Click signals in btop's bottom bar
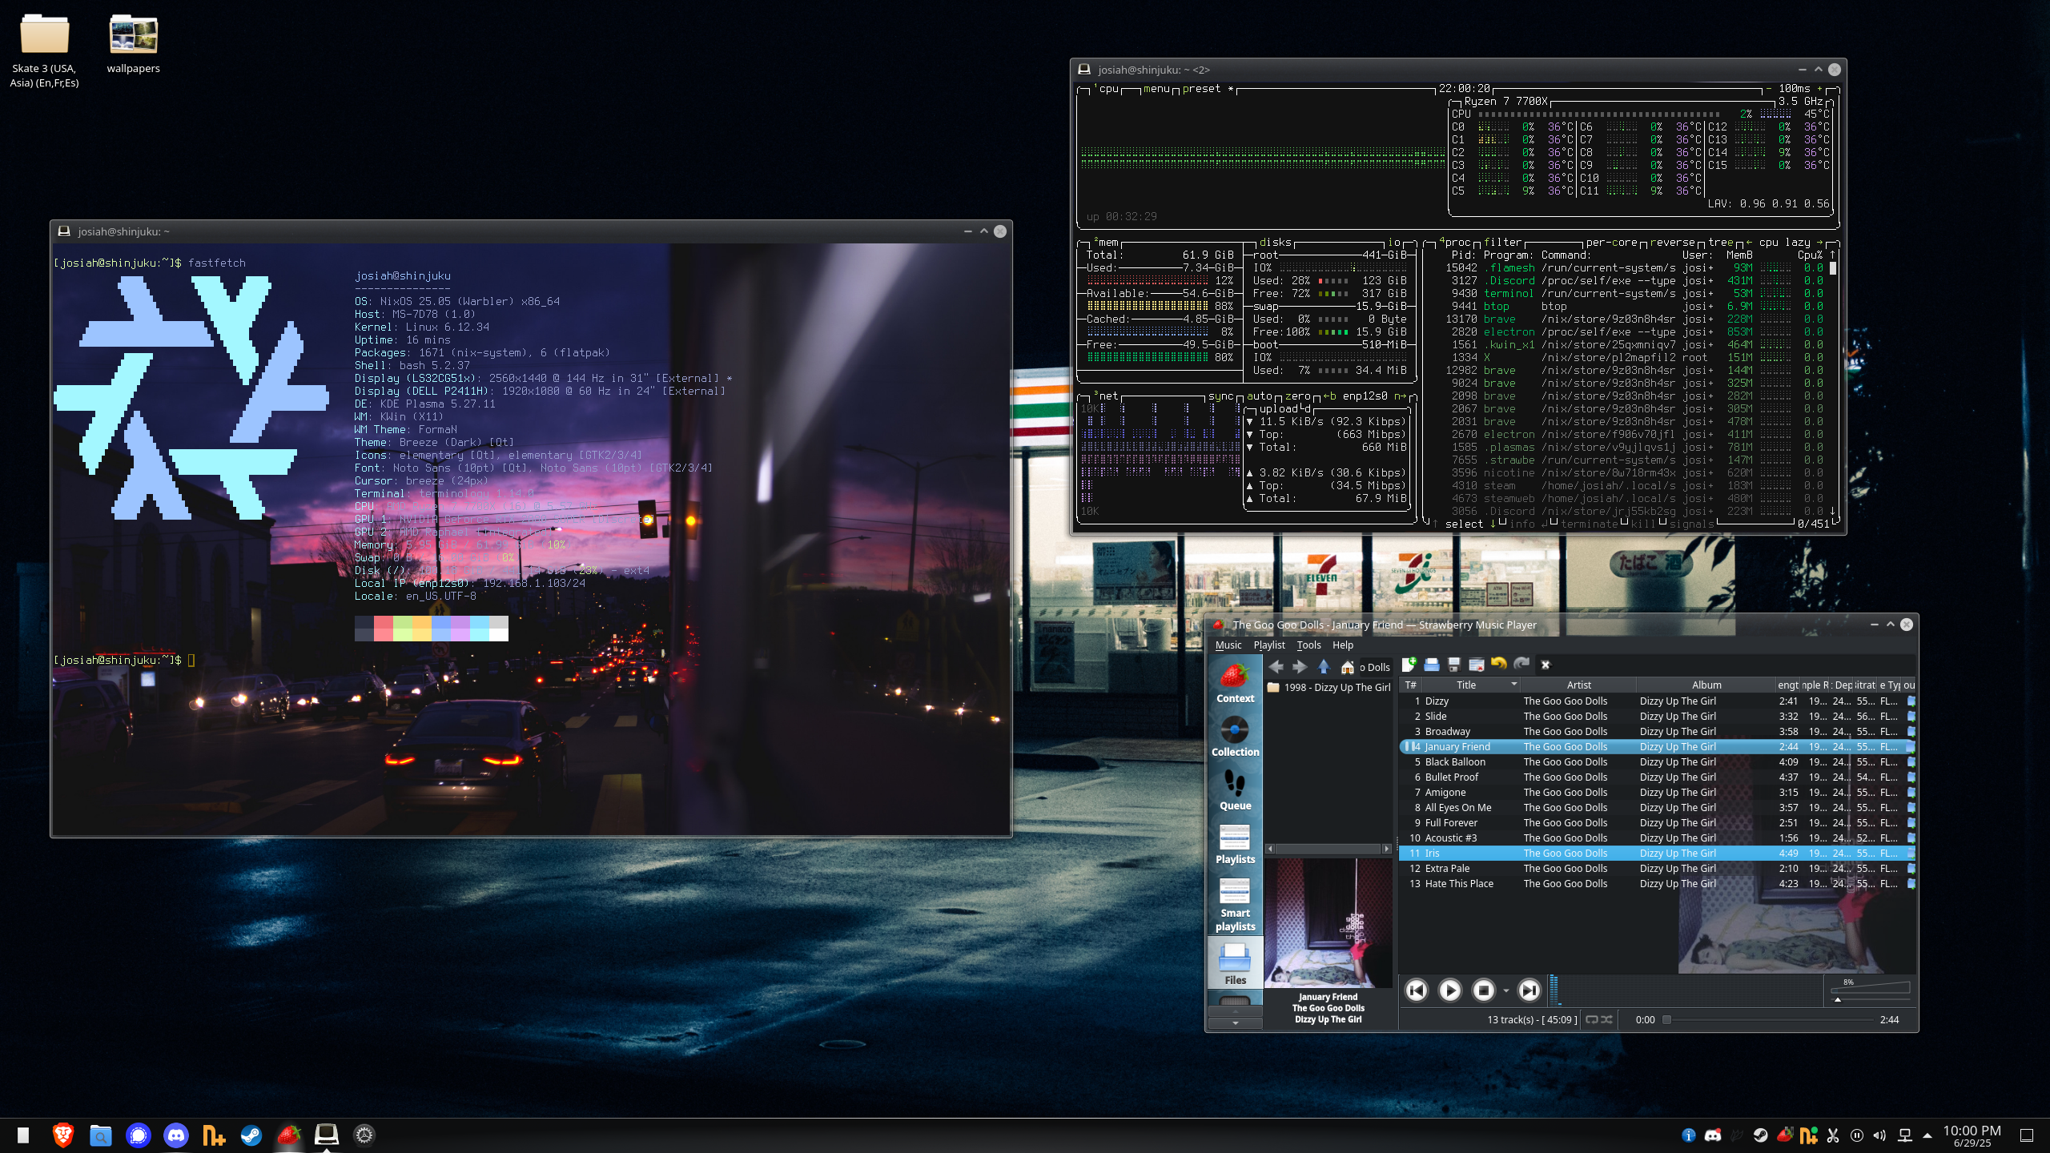Viewport: 2050px width, 1153px height. 1691,524
